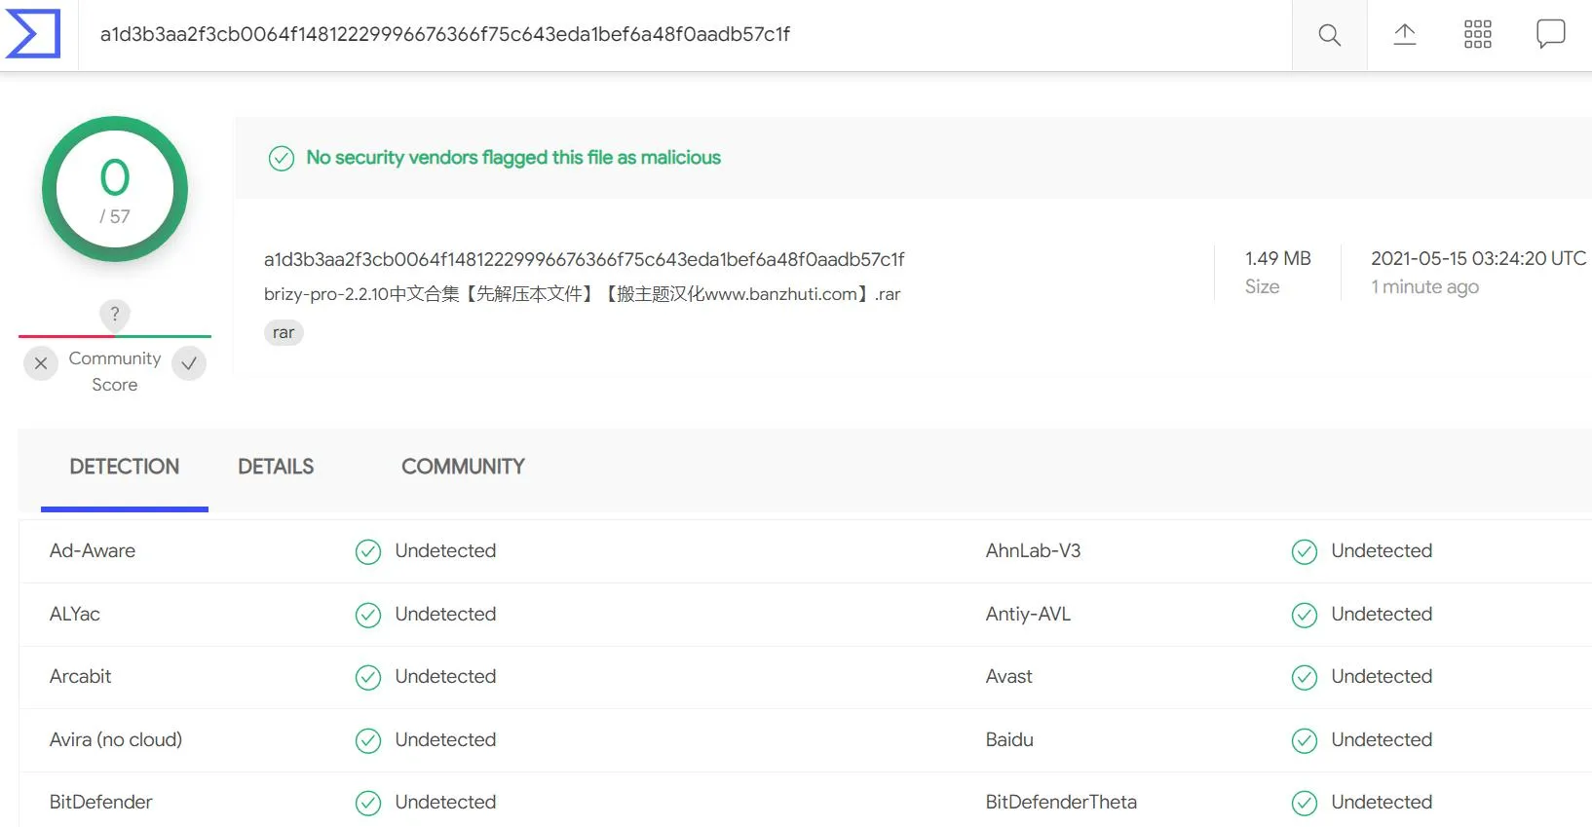1592x827 pixels.
Task: Click the 0/57 detection score circle
Action: pyautogui.click(x=115, y=189)
